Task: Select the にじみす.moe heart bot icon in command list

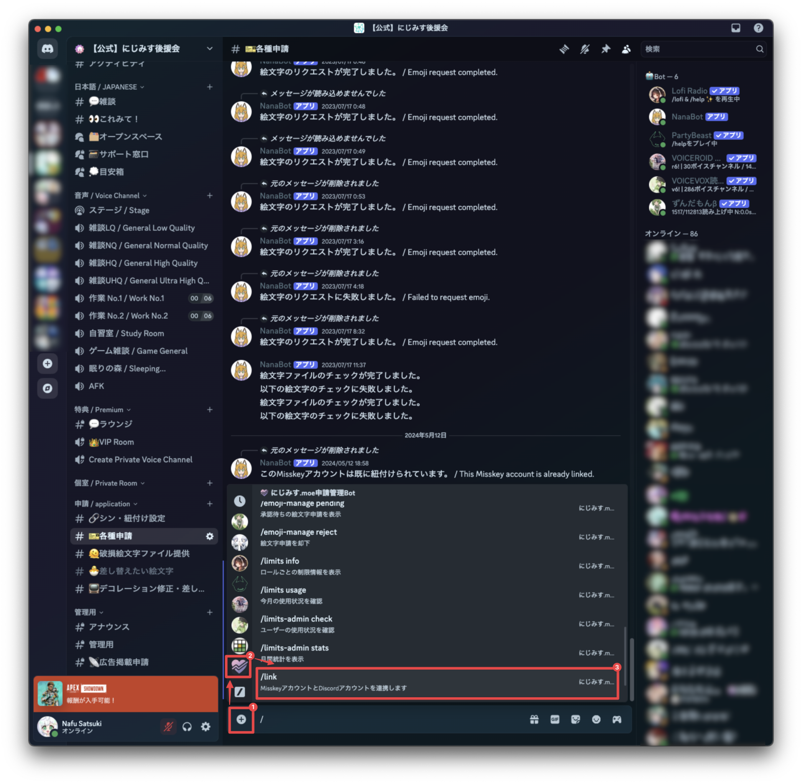Action: coord(239,666)
